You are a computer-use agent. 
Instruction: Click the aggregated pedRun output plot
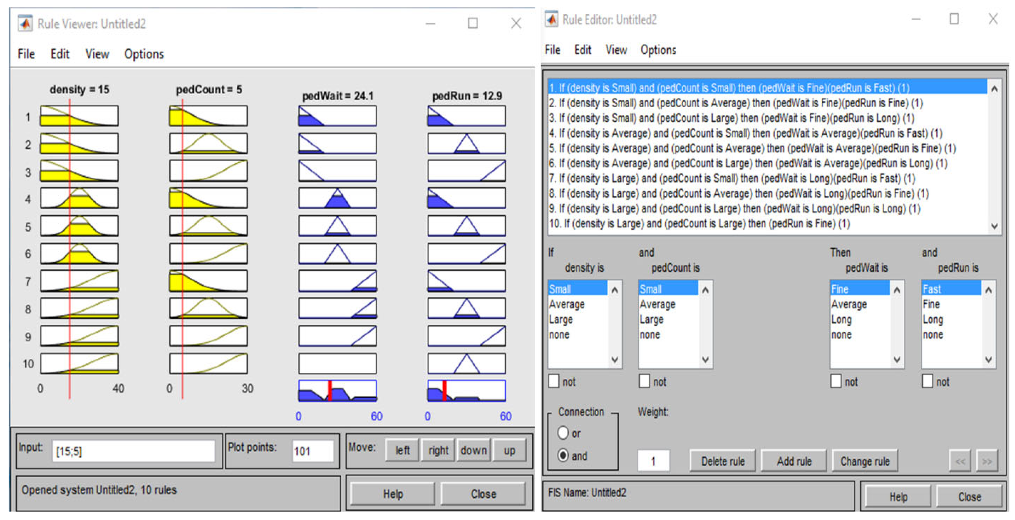pyautogui.click(x=466, y=391)
